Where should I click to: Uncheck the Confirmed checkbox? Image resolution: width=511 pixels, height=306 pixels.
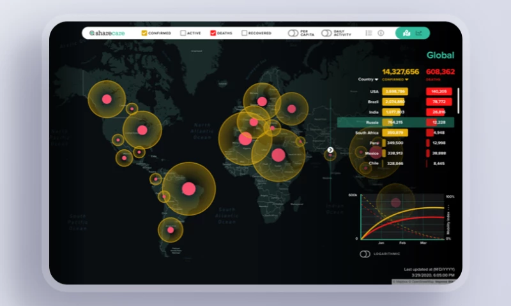coord(144,33)
